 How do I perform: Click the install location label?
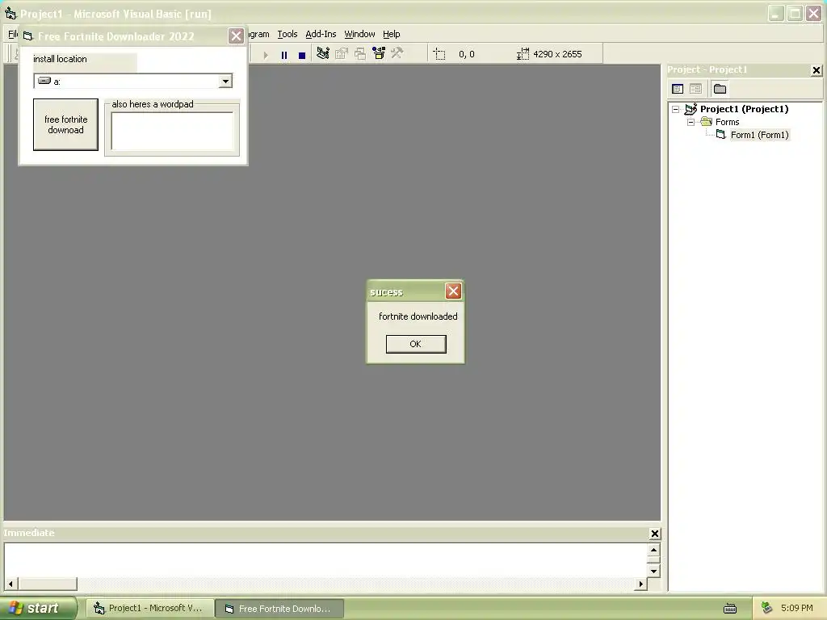[60, 59]
